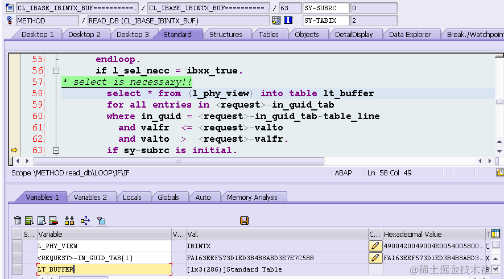
Task: Click line number 57 in editor gutter
Action: point(38,82)
